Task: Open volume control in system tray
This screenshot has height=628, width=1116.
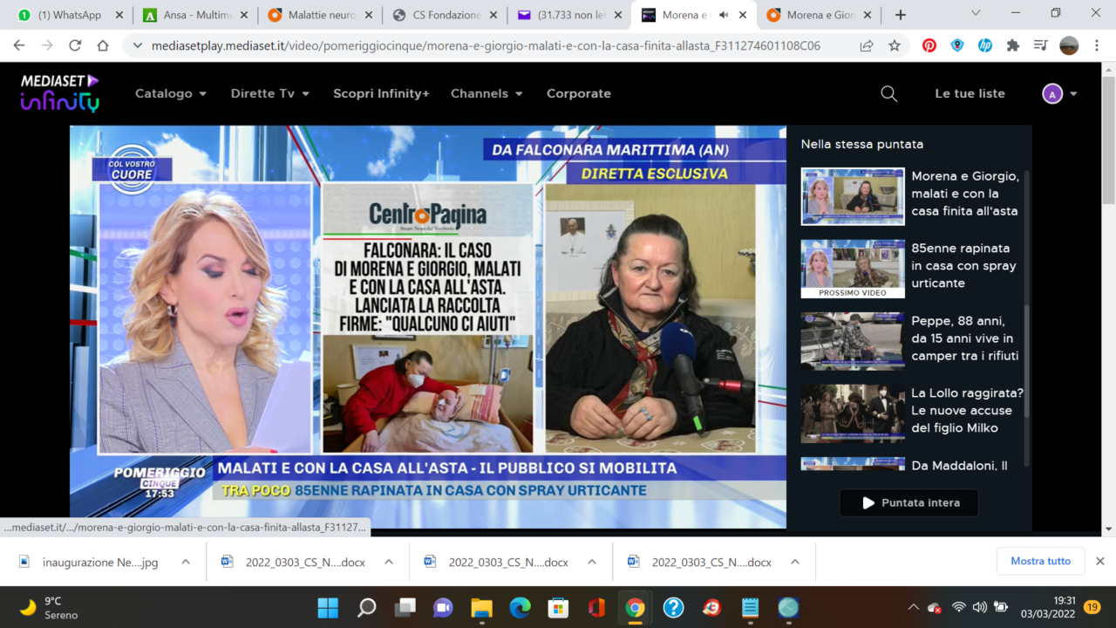Action: (x=979, y=607)
